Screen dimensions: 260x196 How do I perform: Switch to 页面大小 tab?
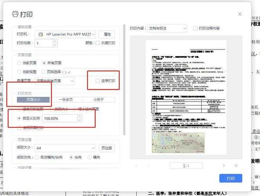point(33,100)
